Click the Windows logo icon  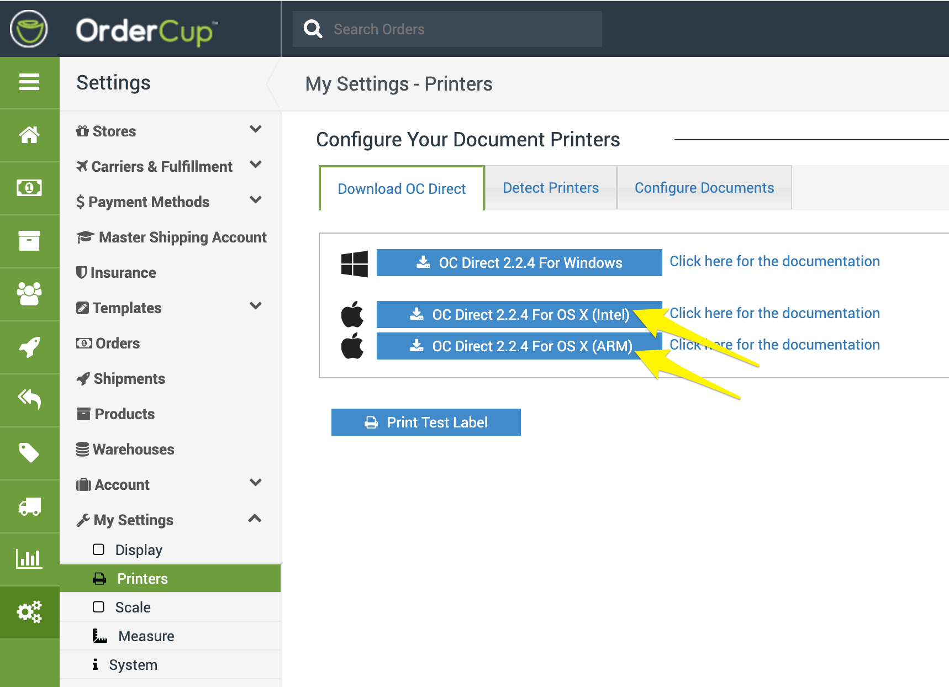(x=354, y=263)
